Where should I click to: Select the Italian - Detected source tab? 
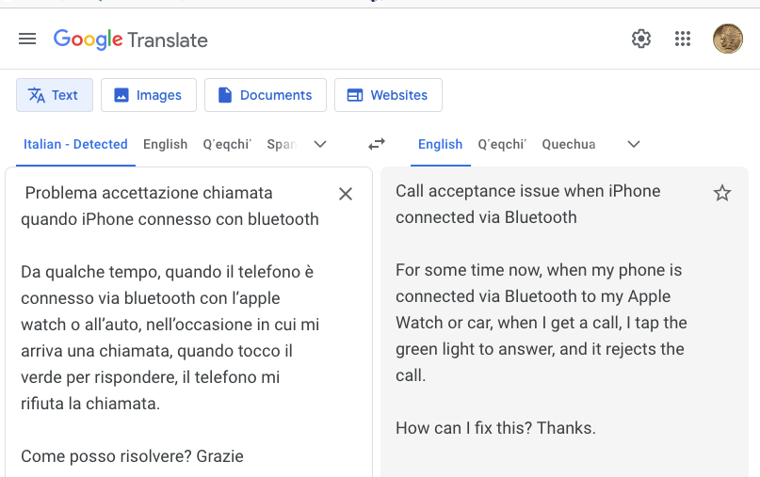point(75,144)
